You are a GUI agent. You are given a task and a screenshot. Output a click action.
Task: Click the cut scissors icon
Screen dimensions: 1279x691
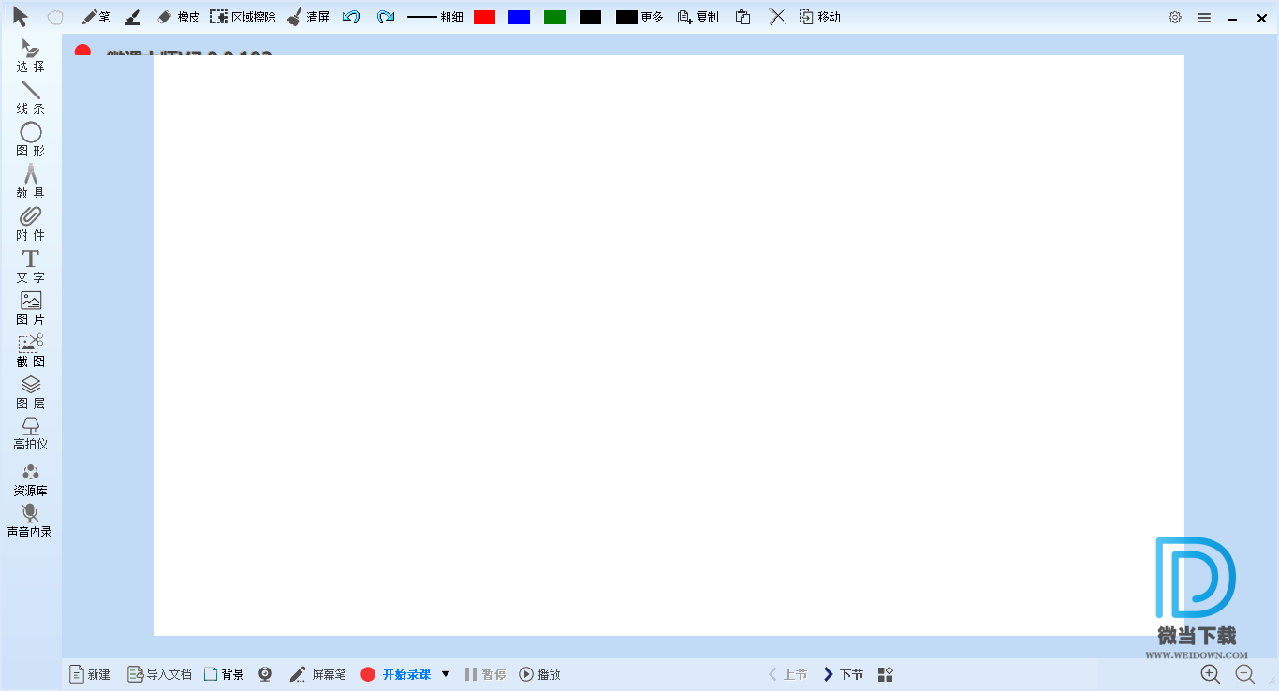777,17
